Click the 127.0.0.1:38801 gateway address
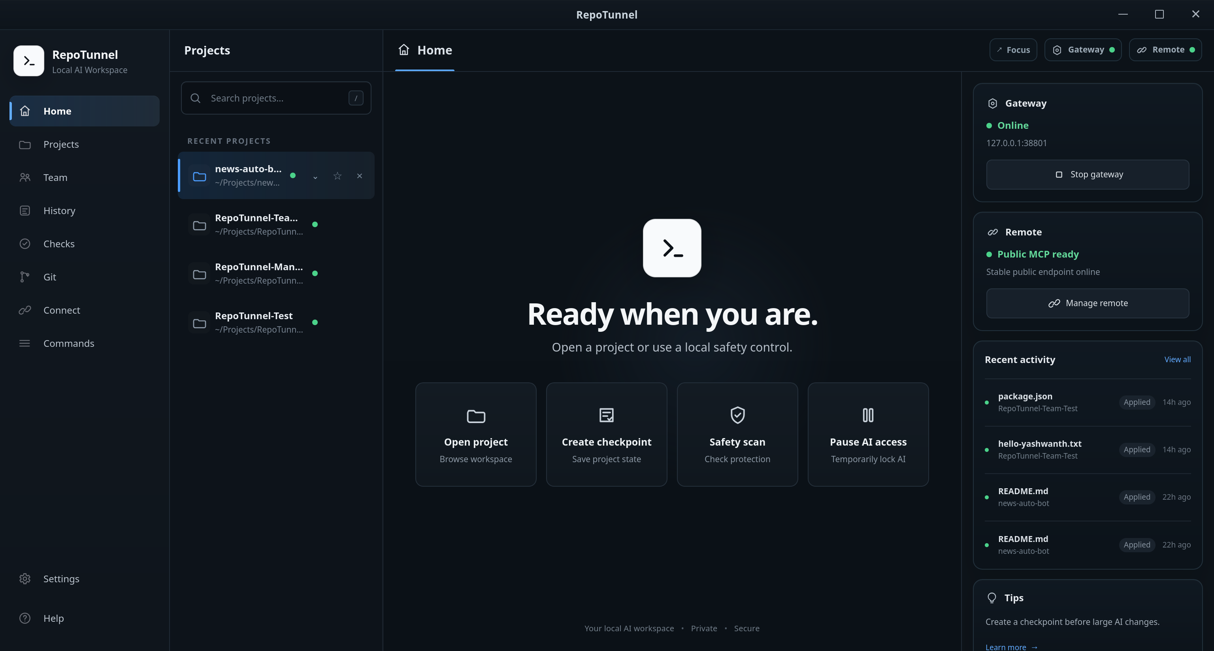1214x651 pixels. [x=1016, y=143]
